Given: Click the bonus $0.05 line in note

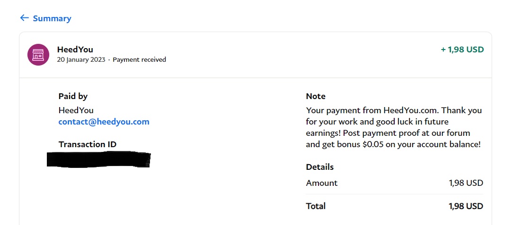Looking at the screenshot, I should tap(393, 145).
